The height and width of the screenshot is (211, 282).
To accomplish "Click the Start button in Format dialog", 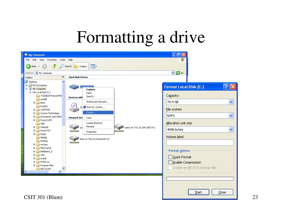I will click(x=199, y=192).
